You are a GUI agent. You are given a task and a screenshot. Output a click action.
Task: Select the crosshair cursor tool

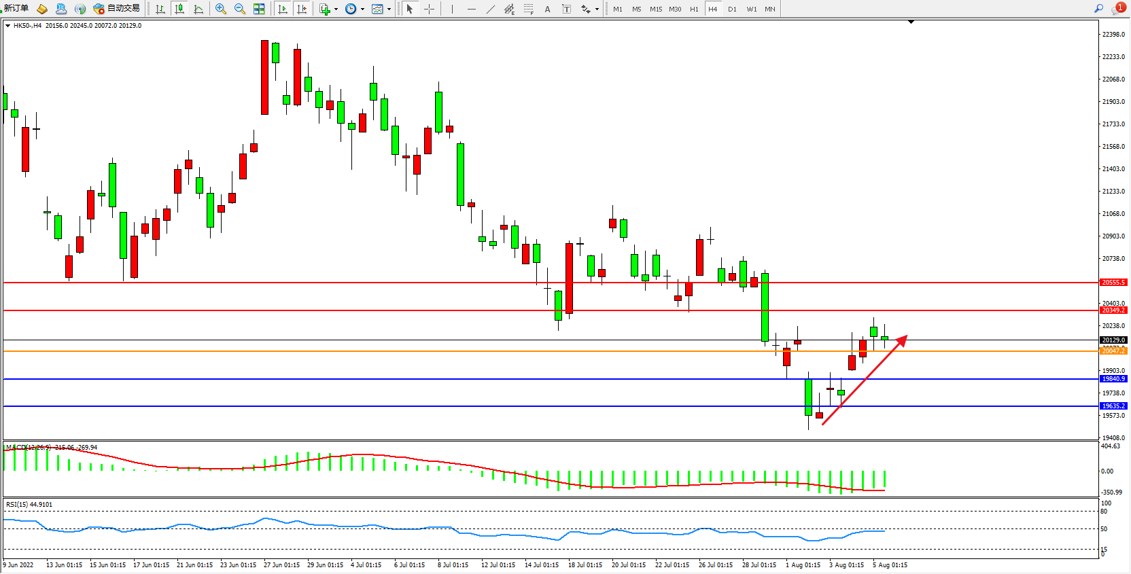point(429,9)
